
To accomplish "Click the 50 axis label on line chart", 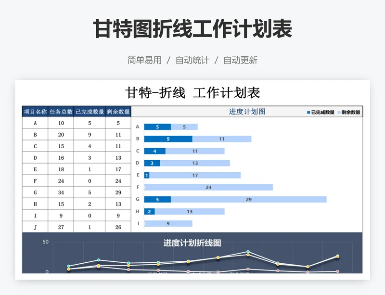I will pyautogui.click(x=45, y=242).
